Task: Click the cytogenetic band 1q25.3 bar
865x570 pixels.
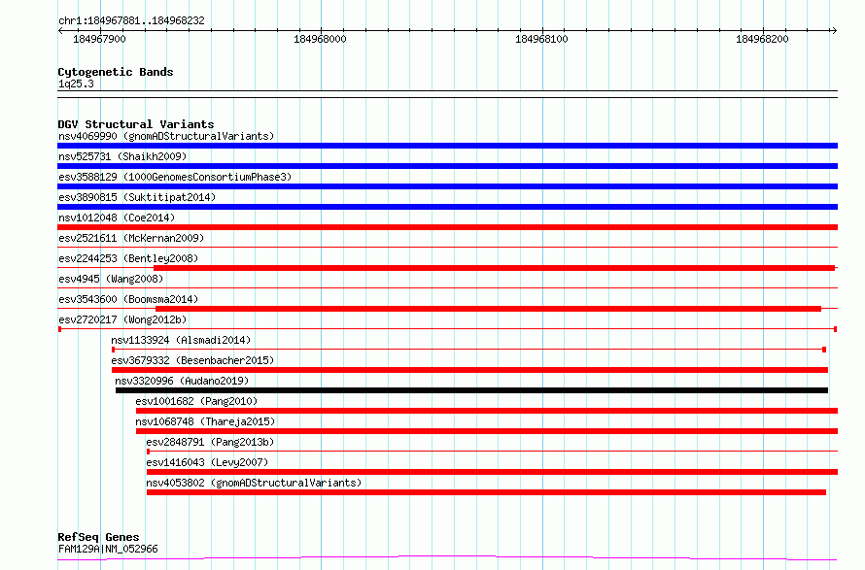Action: pos(447,94)
